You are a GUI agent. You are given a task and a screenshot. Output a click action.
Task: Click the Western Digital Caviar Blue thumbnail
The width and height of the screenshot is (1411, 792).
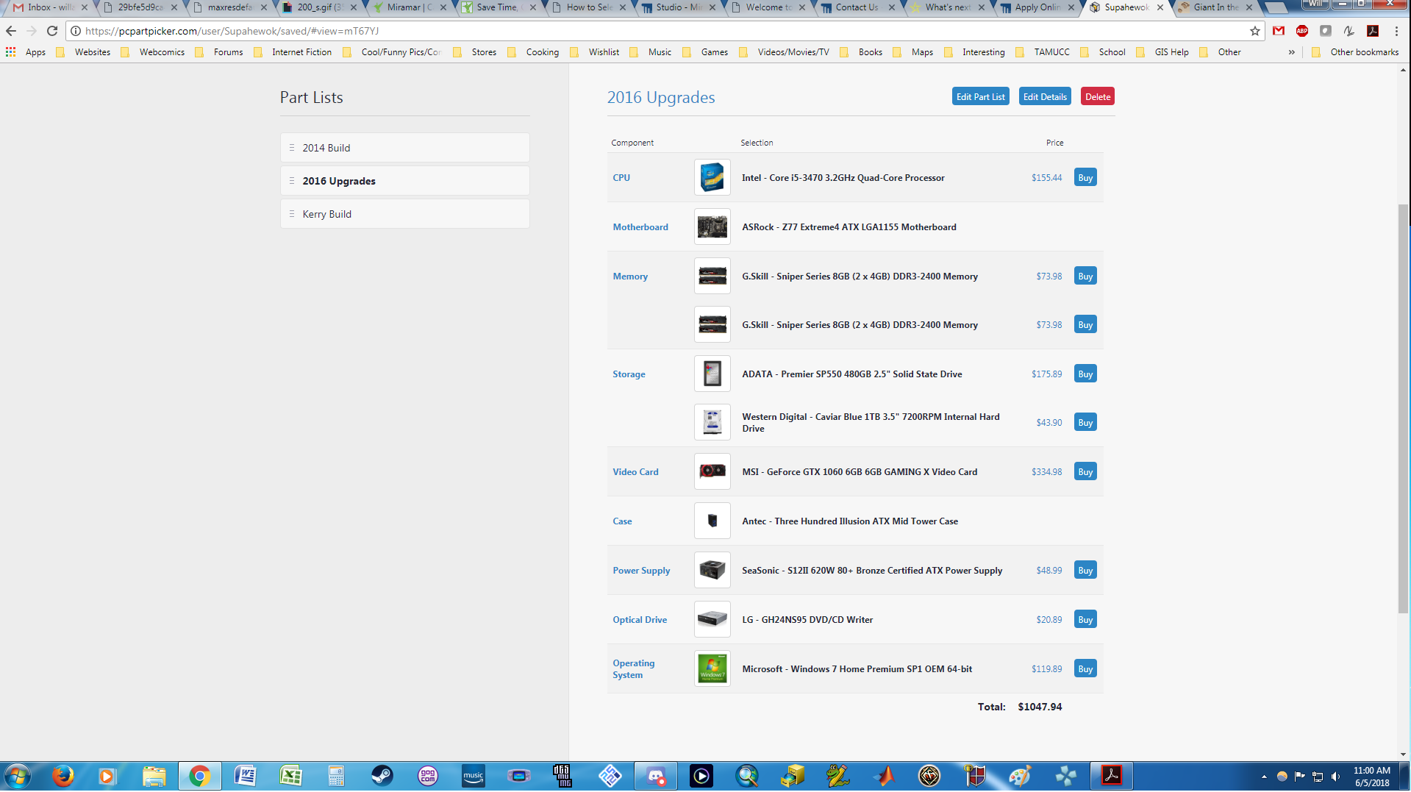click(x=712, y=423)
